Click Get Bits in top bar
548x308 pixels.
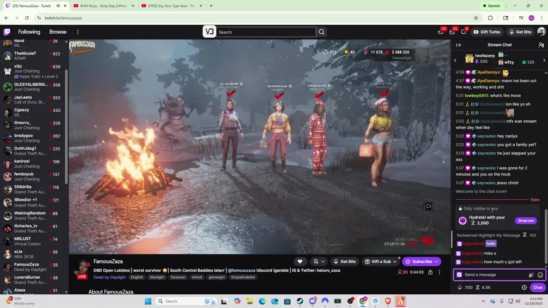click(520, 32)
